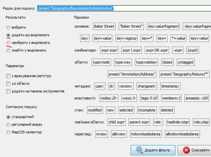
Task: Insert selected state hint
Action: [126, 110]
